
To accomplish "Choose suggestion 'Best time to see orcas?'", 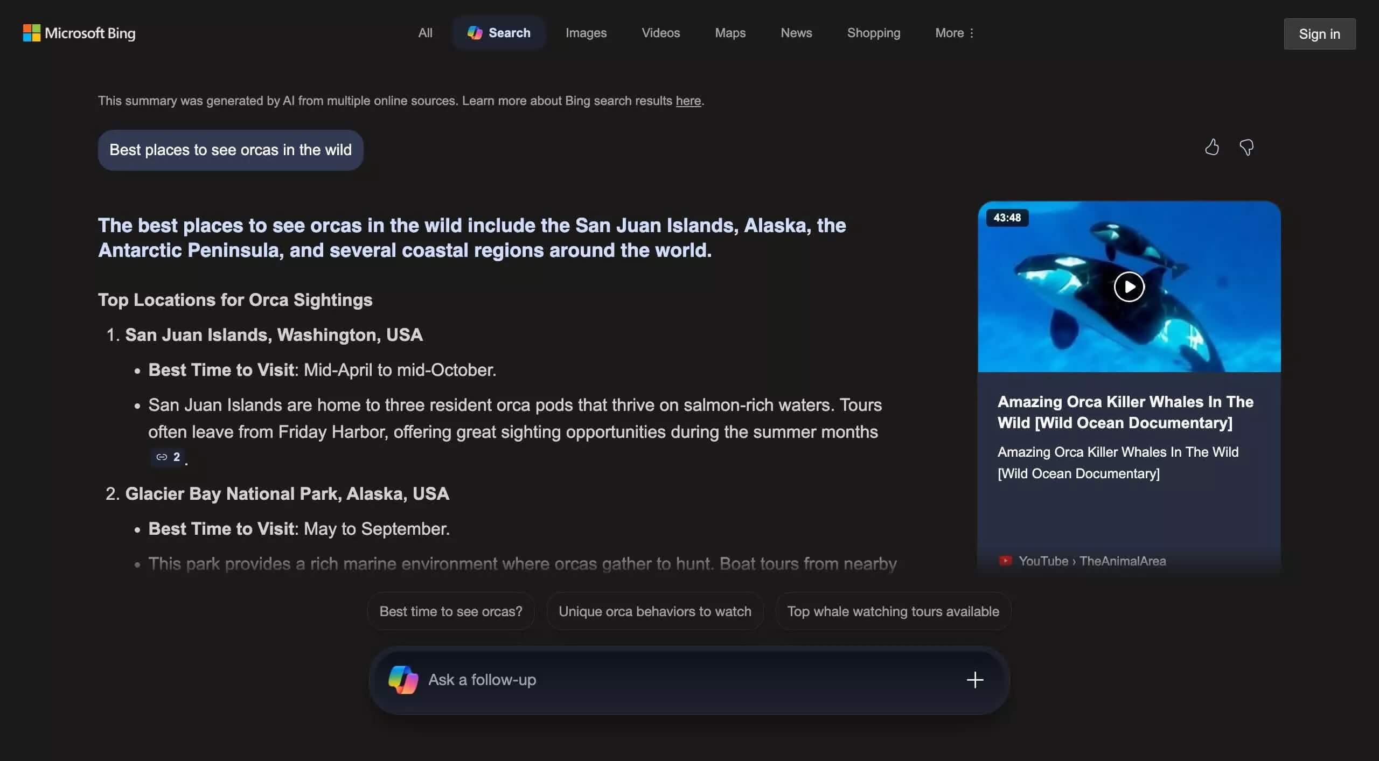I will coord(451,611).
